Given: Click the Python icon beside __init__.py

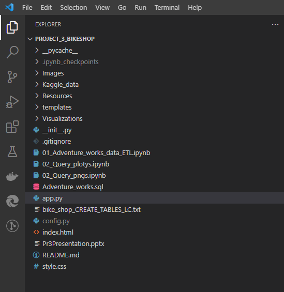Looking at the screenshot, I should (x=36, y=130).
